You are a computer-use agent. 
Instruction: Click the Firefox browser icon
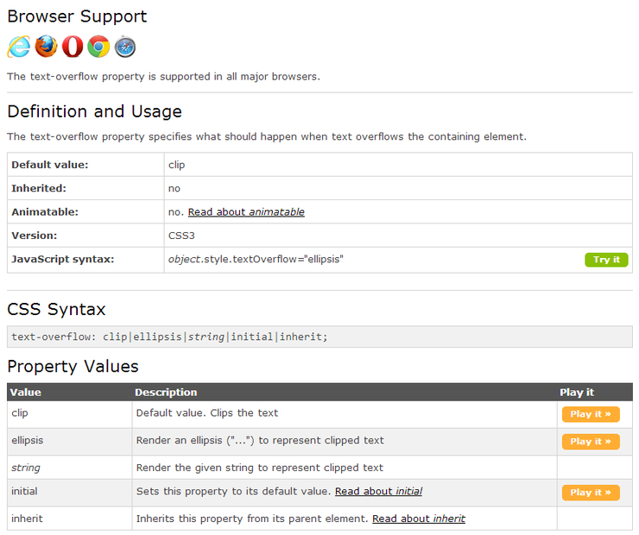pyautogui.click(x=46, y=47)
